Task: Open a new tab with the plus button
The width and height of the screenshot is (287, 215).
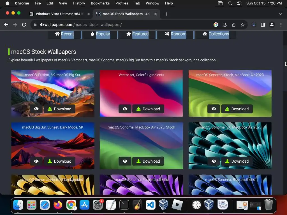Action: [x=166, y=14]
